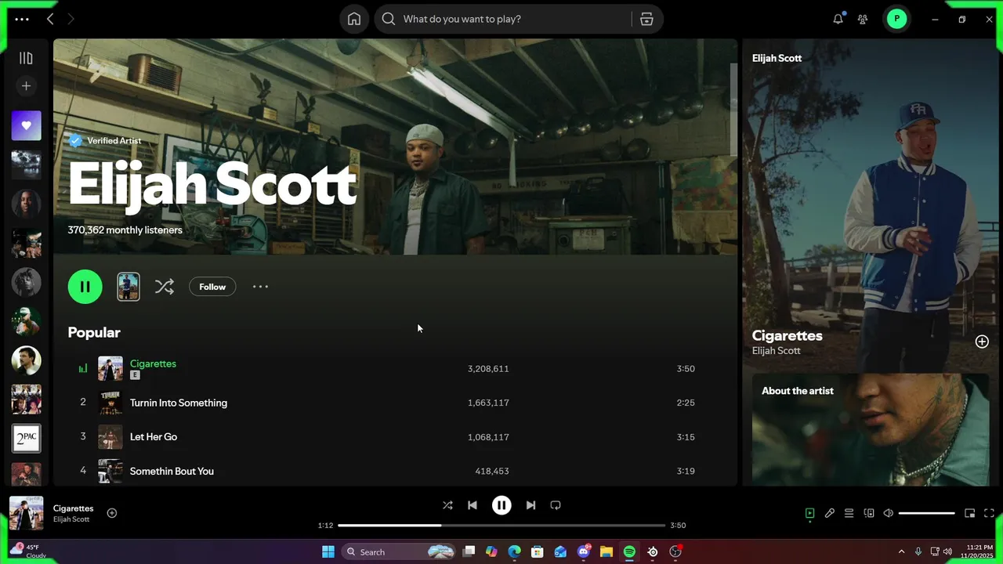Viewport: 1003px width, 564px height.
Task: Open Elijah Scott heading in right panel
Action: [777, 58]
